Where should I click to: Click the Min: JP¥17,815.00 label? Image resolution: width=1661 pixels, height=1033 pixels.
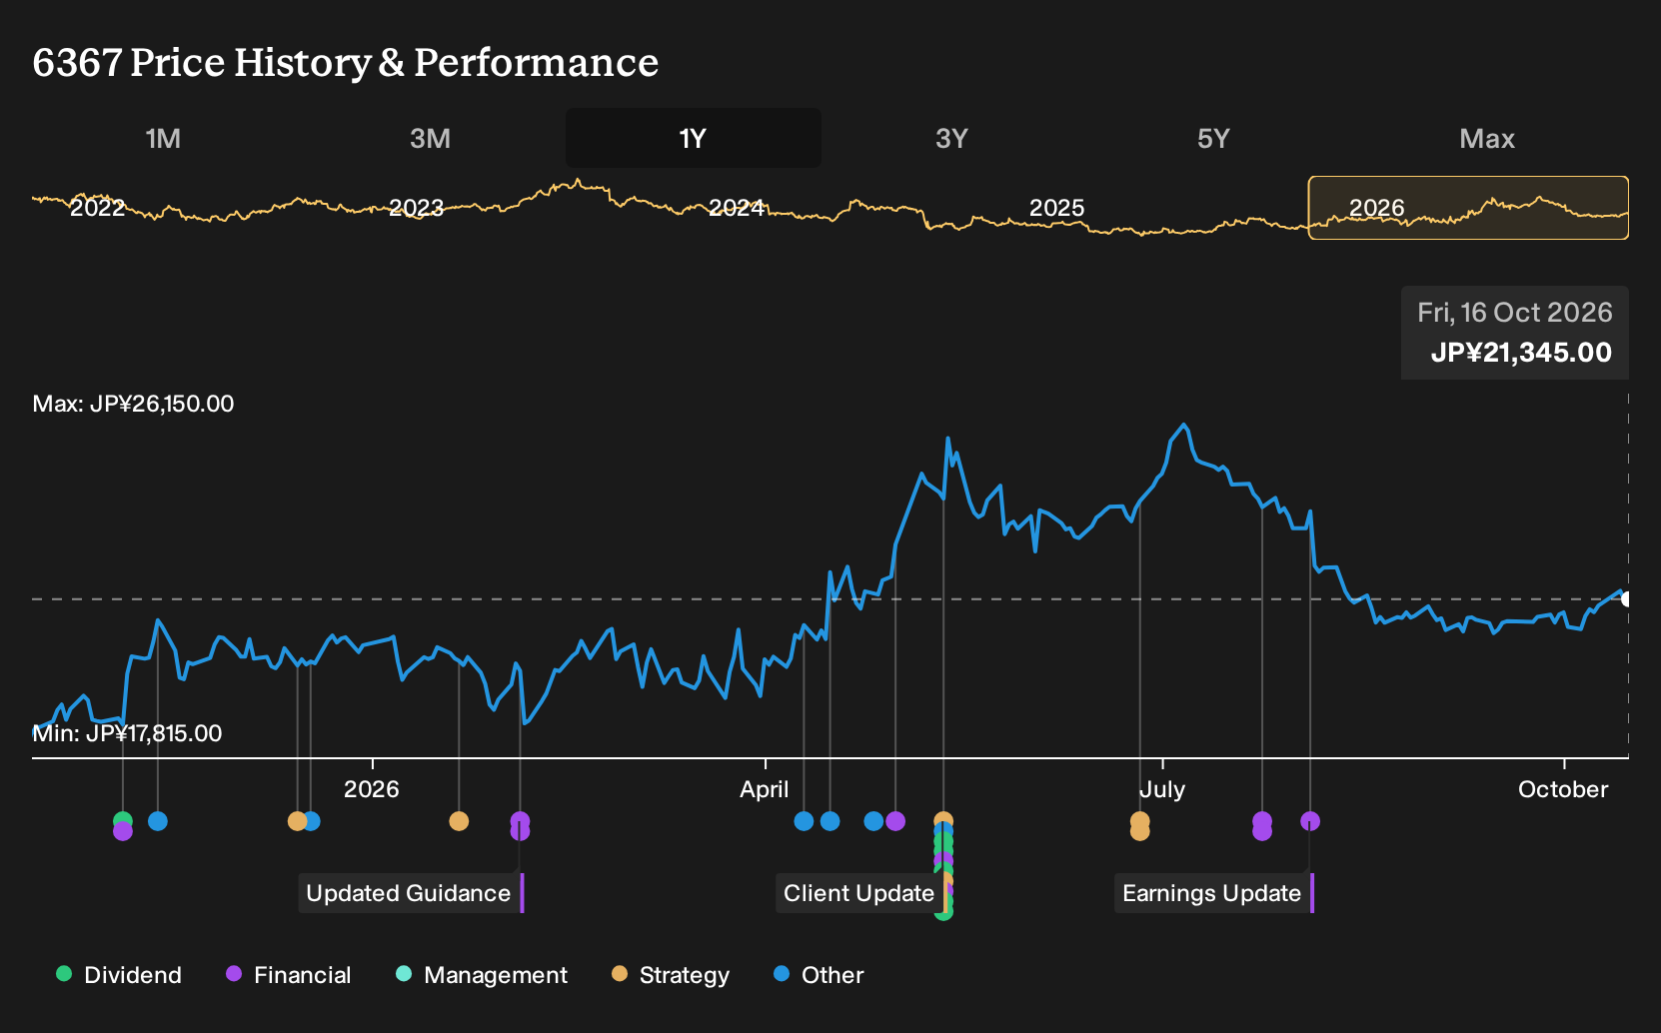click(127, 733)
